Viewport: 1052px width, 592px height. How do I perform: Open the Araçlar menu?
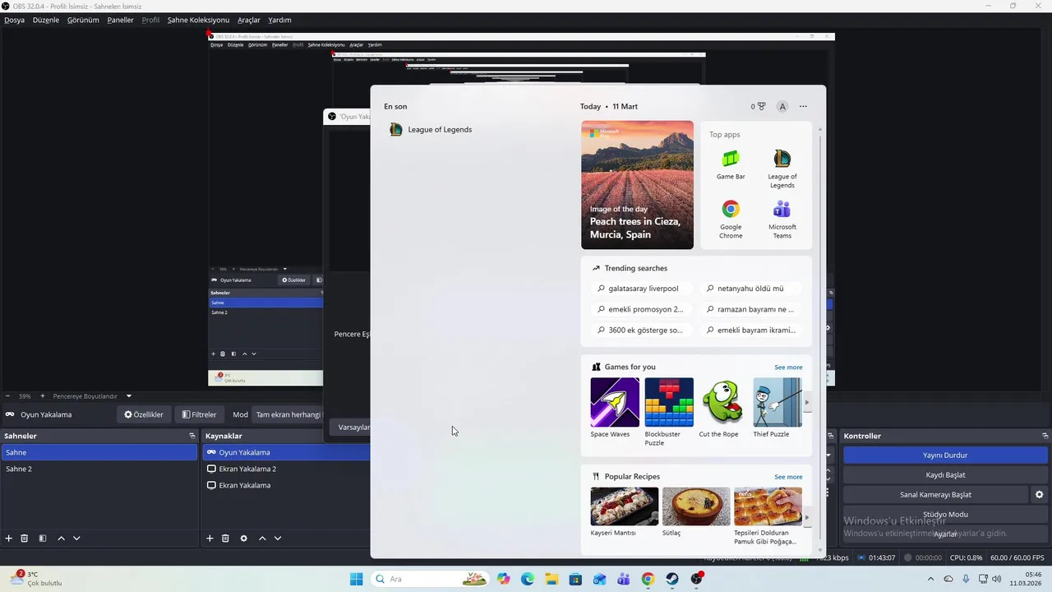pyautogui.click(x=249, y=20)
